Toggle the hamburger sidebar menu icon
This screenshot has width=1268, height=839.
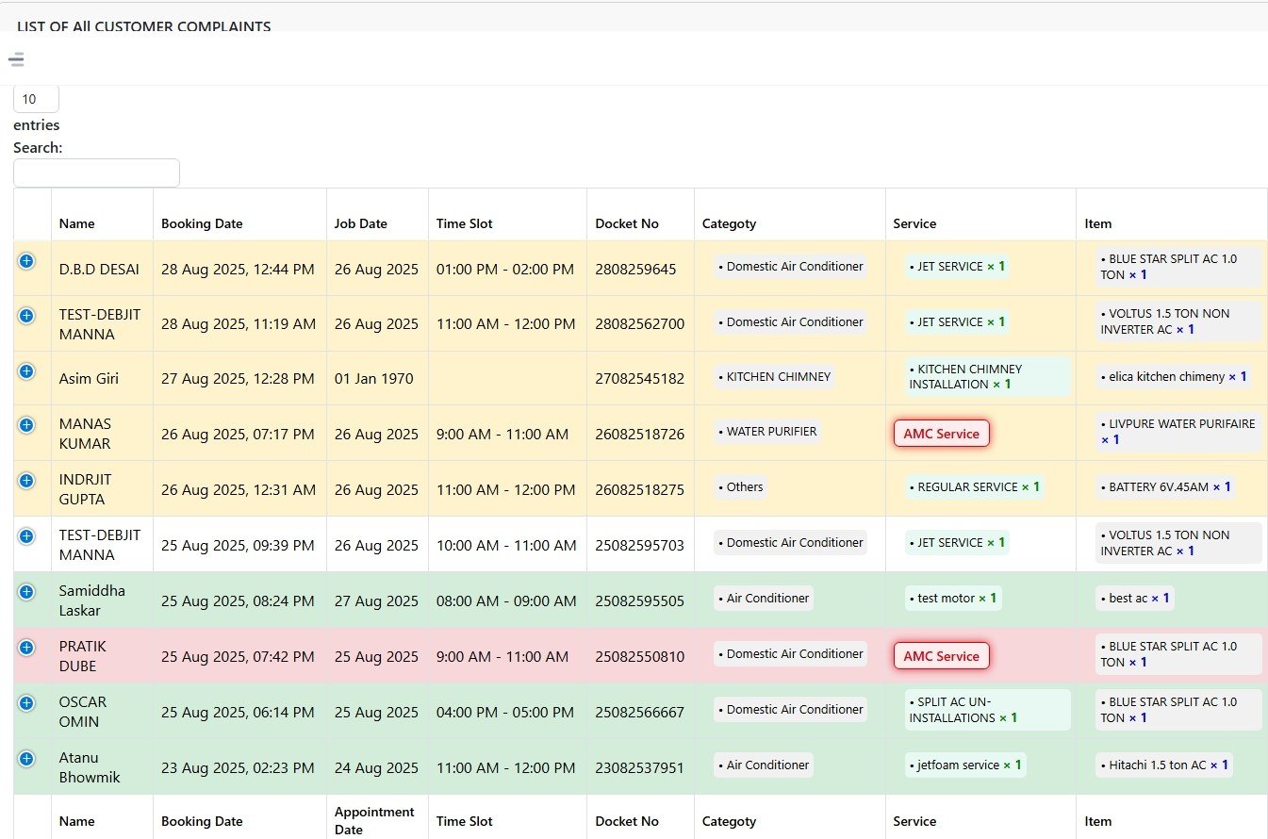(16, 59)
